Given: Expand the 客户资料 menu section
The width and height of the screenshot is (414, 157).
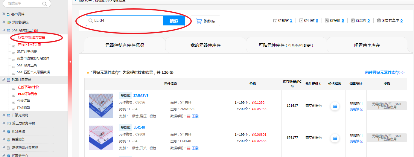Looking at the screenshot, I should click(x=3, y=14).
